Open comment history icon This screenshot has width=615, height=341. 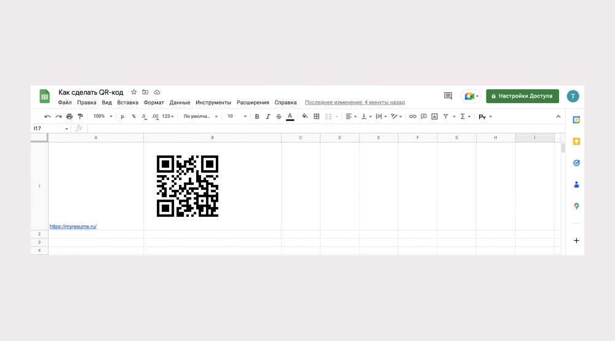pos(448,96)
